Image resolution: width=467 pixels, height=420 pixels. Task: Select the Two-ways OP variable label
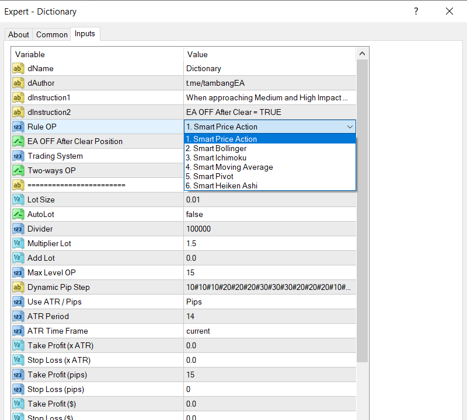tap(51, 170)
